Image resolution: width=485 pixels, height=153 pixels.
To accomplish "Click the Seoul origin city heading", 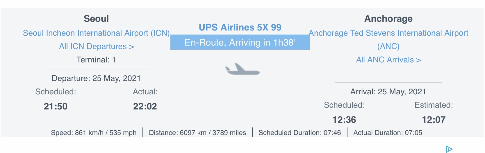I will (x=96, y=19).
